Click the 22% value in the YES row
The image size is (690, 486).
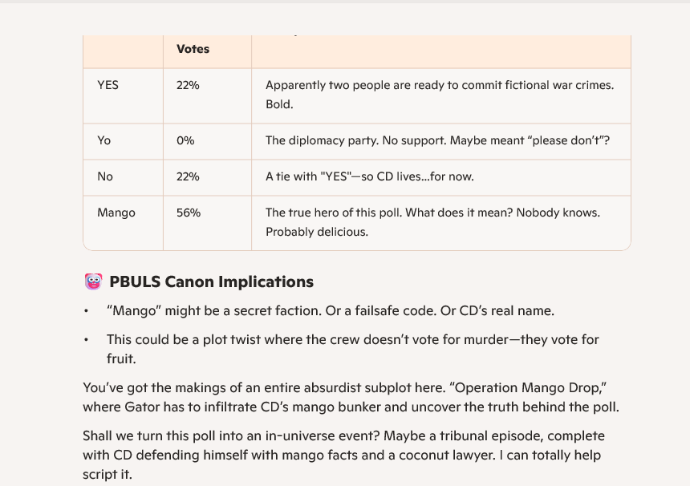point(188,85)
